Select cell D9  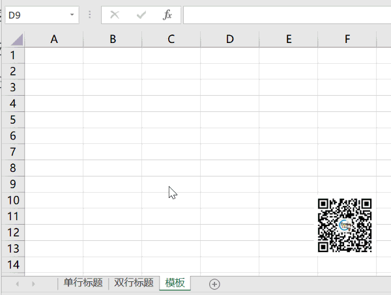point(230,184)
